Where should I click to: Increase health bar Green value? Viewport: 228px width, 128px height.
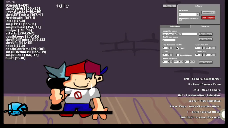click(180, 62)
